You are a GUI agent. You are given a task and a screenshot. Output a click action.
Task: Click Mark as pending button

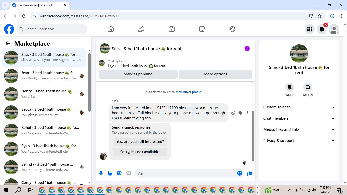(x=138, y=74)
